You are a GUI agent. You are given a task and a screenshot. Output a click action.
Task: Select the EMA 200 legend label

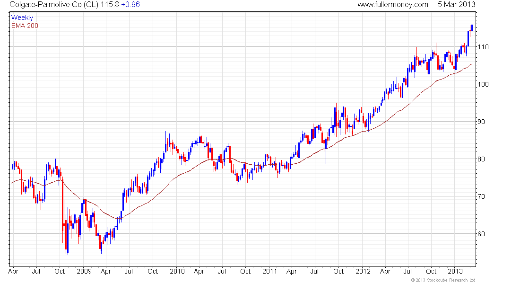tap(25, 26)
